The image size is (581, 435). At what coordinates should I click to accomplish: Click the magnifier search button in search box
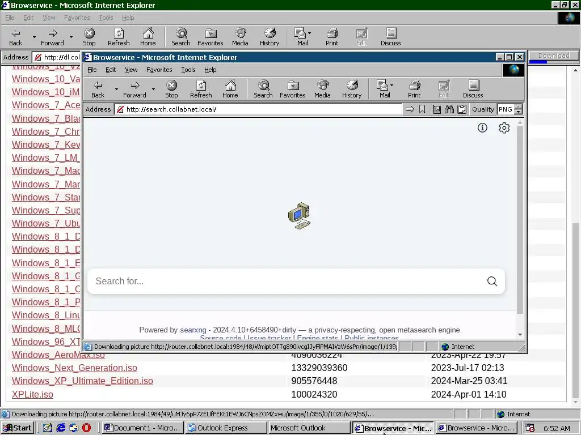point(492,281)
